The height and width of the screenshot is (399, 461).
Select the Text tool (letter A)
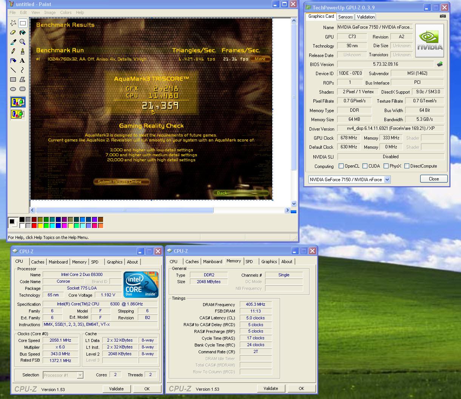pyautogui.click(x=23, y=60)
